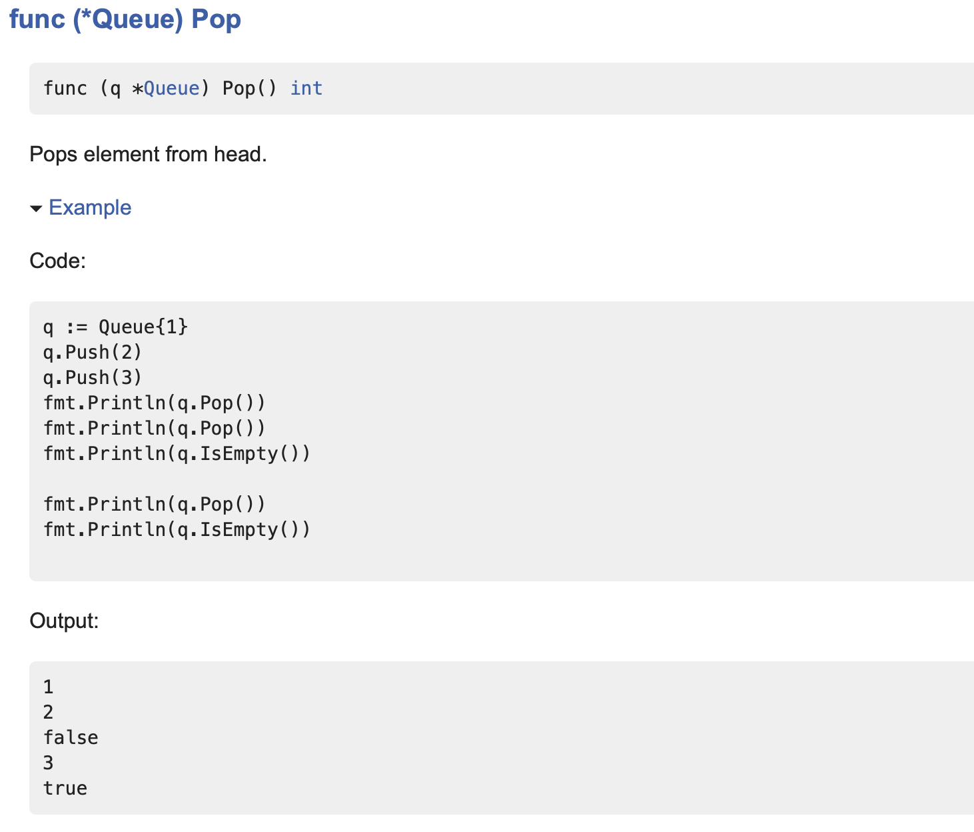The height and width of the screenshot is (832, 974).
Task: Click the last fmt.Println(q.IsEmpty()) code line
Action: click(x=177, y=530)
